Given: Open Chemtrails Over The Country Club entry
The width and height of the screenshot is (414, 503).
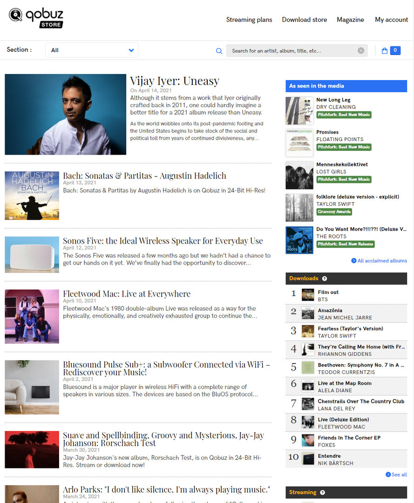Looking at the screenshot, I should pyautogui.click(x=346, y=404).
